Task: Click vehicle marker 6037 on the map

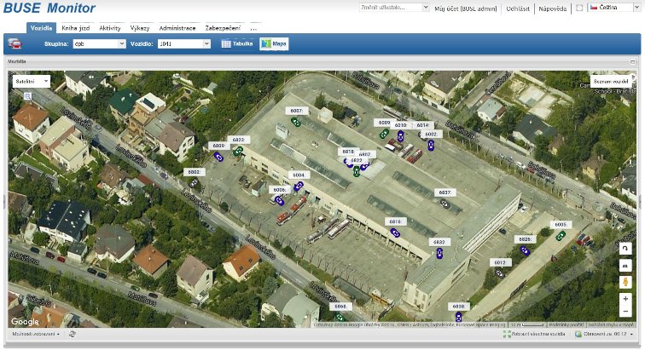Action: (445, 204)
